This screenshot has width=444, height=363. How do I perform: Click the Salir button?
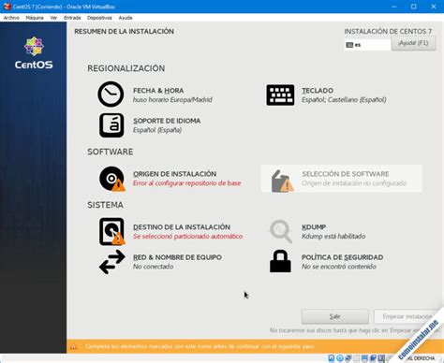click(334, 316)
